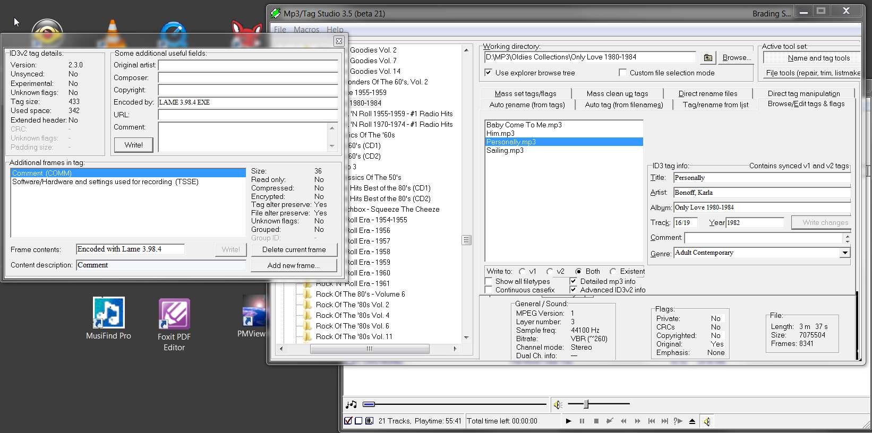Click the stop-after-current icon beside the stop button

pos(610,421)
